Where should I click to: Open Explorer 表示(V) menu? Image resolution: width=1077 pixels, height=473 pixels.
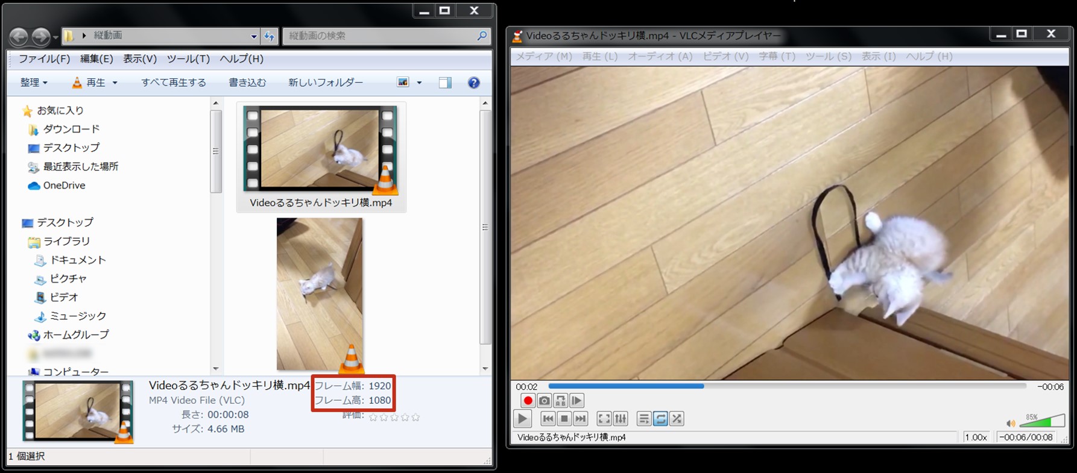[140, 59]
